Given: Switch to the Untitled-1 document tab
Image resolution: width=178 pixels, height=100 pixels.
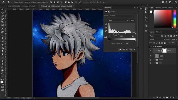Looking at the screenshot, I should tap(57, 6).
